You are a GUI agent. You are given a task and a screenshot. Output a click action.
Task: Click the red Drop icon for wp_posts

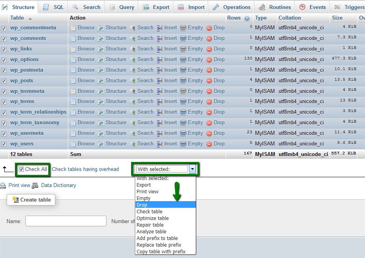(x=209, y=81)
